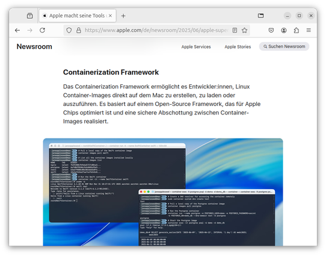Go back to the previous page
The image size is (326, 256).
(17, 30)
